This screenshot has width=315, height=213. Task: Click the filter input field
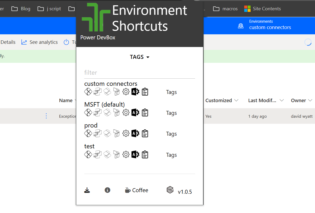pos(140,73)
